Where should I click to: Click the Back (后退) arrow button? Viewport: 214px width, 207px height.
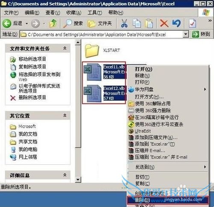tap(7, 23)
